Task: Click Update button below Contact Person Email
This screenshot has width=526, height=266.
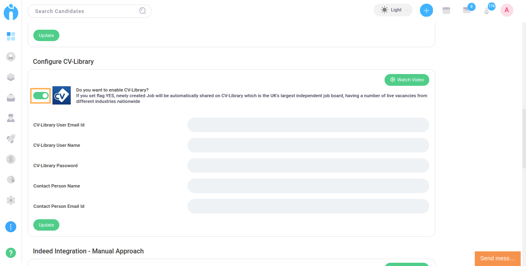Action: pos(46,225)
